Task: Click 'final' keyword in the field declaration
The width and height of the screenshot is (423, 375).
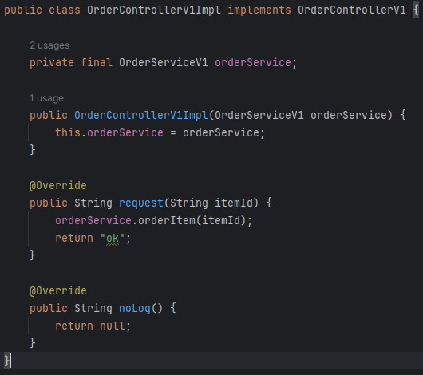Action: [97, 62]
